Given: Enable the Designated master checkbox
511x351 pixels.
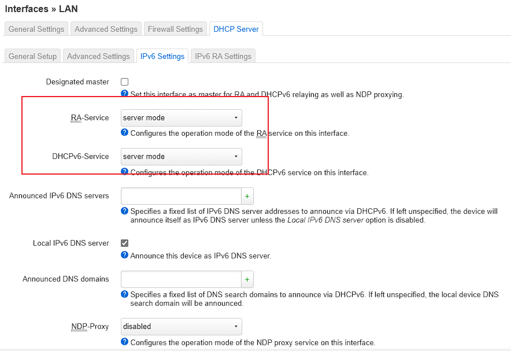Looking at the screenshot, I should (124, 82).
